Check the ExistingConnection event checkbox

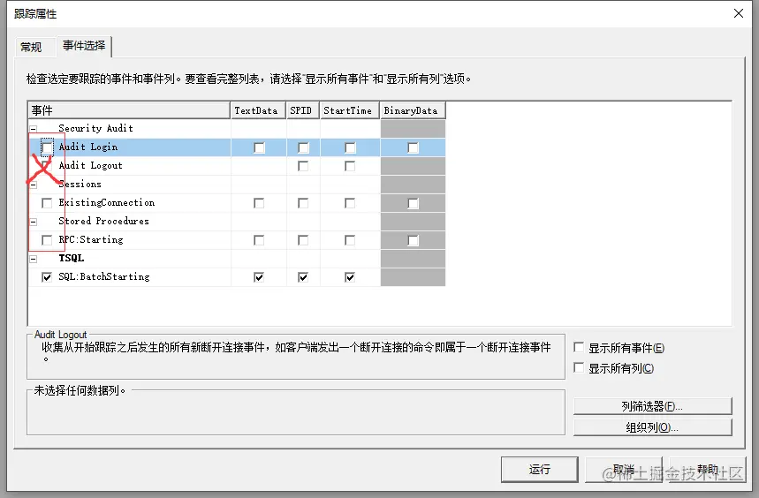pyautogui.click(x=47, y=203)
